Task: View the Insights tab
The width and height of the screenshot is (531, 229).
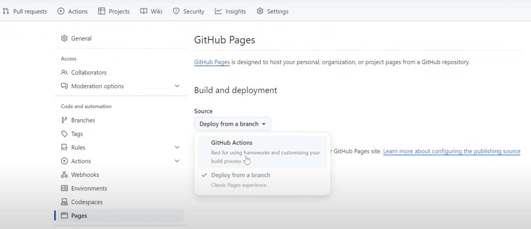Action: coord(230,11)
